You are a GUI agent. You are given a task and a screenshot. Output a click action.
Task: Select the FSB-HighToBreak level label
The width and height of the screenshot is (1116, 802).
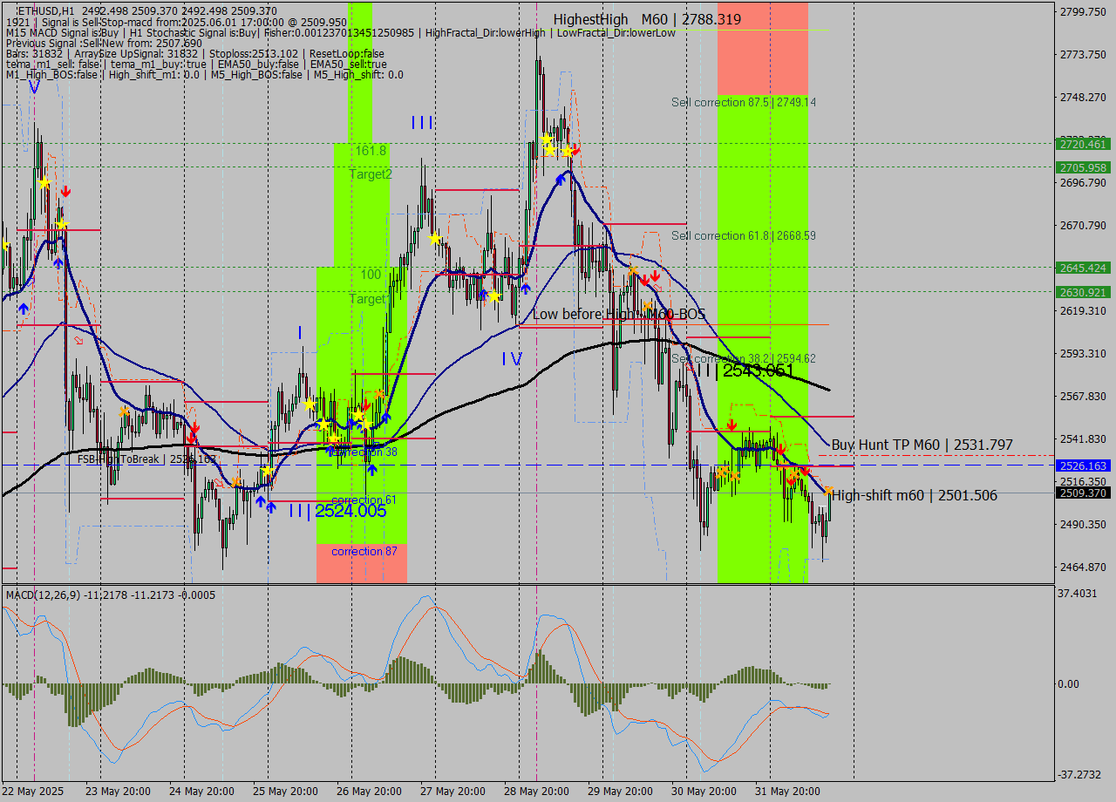[146, 459]
